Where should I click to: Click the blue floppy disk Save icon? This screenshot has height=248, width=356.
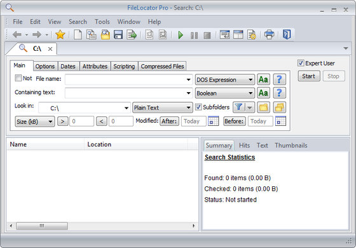tap(118, 35)
